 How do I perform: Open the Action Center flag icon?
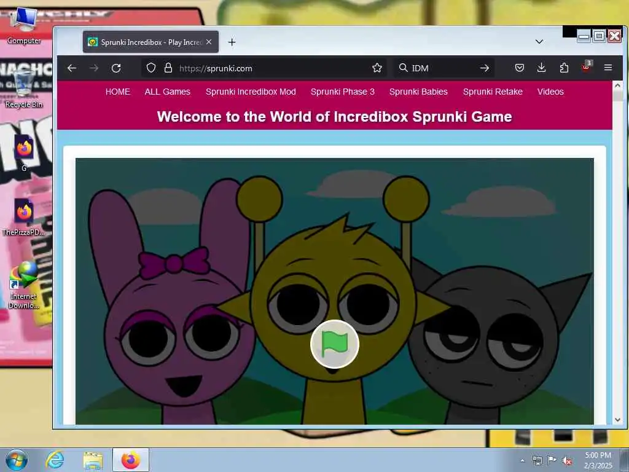click(552, 460)
